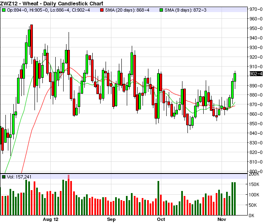Screen dimensions: 266x223
Task: Click the last green volume bar in November
Action: 235,199
